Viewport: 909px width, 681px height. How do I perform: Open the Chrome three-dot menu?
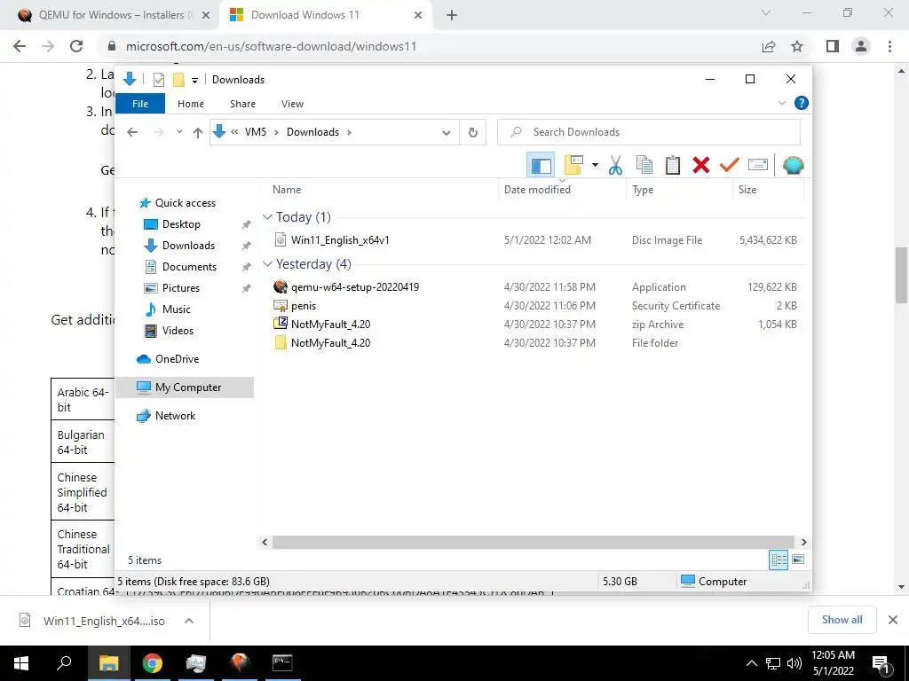pos(889,46)
